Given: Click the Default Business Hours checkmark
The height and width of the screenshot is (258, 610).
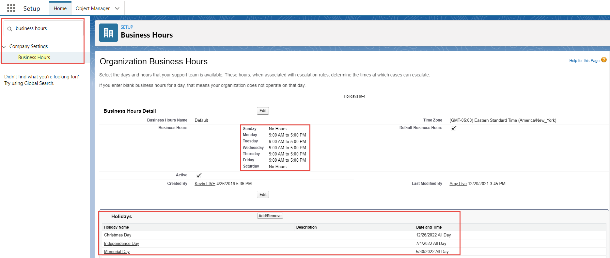Looking at the screenshot, I should (x=454, y=128).
